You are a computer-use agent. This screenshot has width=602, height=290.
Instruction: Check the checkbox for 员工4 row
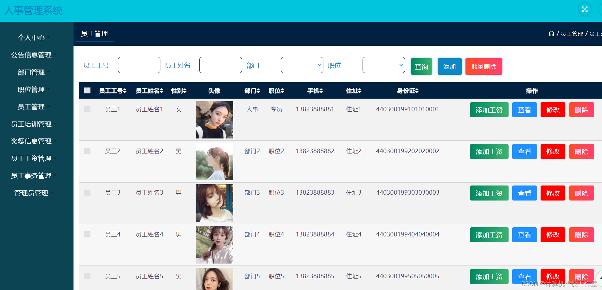[87, 234]
